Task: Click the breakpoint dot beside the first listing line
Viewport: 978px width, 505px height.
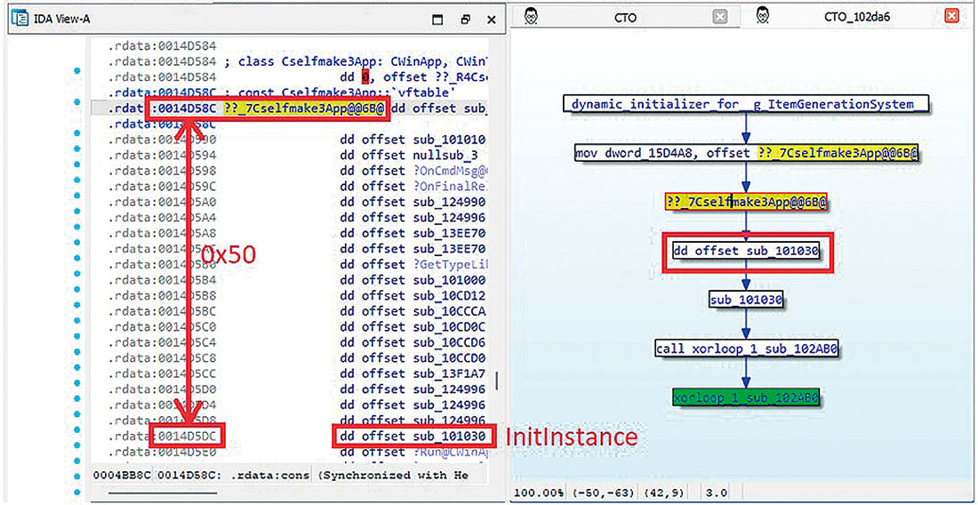Action: (77, 70)
